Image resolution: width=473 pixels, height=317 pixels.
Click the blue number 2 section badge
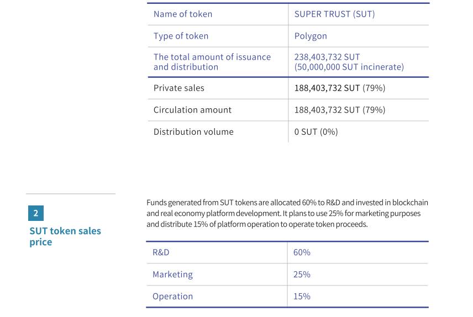click(35, 213)
